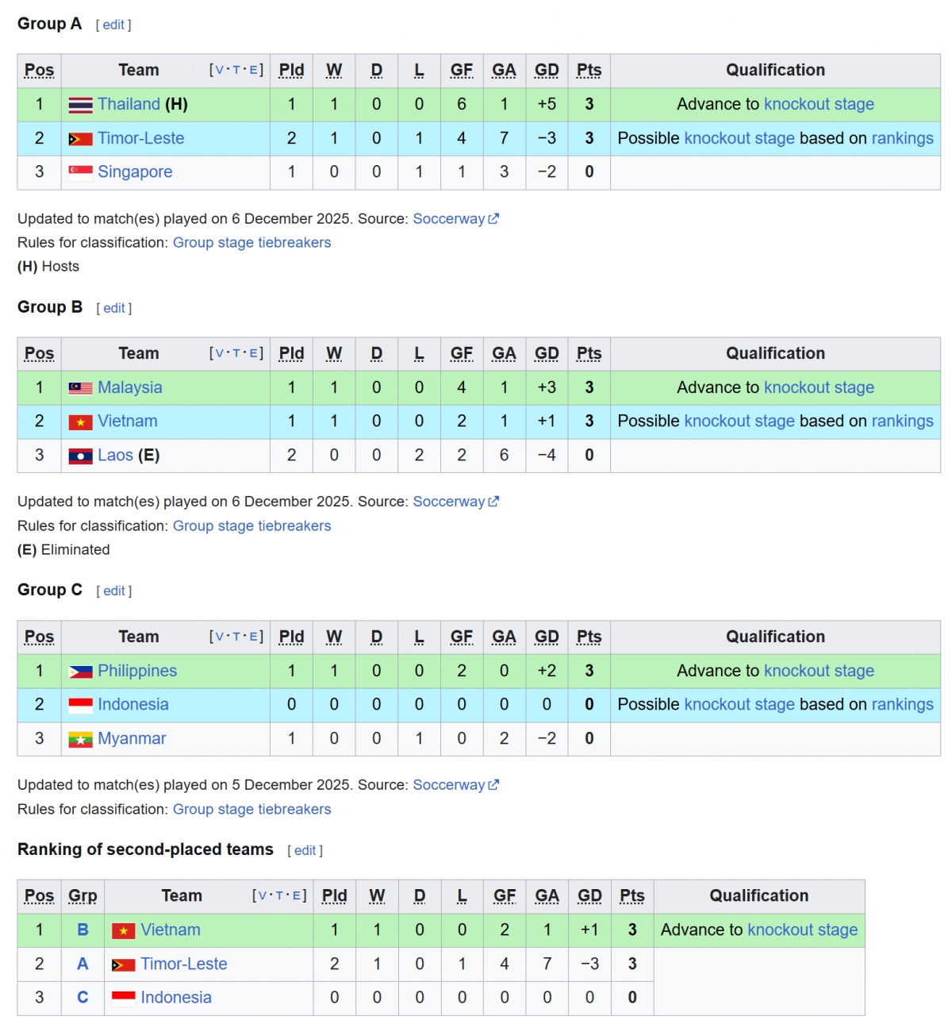The image size is (952, 1028).
Task: Click Indonesia flag in second-placed ranking table
Action: pos(123,998)
